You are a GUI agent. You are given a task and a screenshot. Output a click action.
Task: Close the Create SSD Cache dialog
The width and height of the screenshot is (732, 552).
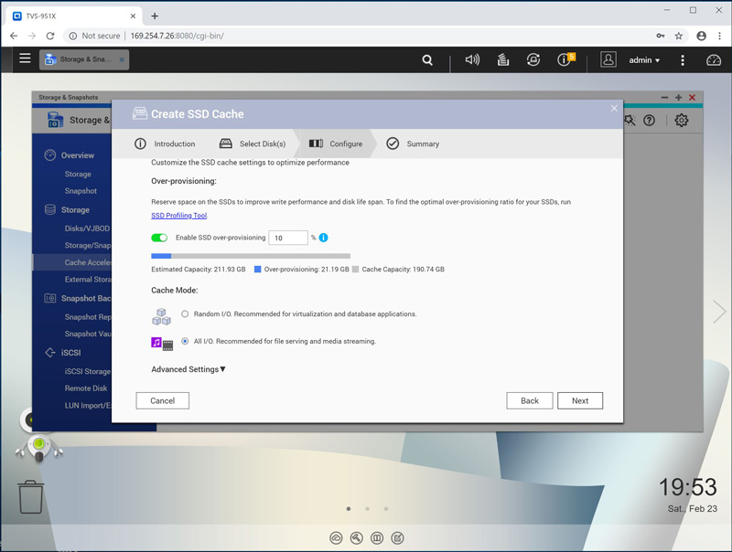[x=614, y=108]
